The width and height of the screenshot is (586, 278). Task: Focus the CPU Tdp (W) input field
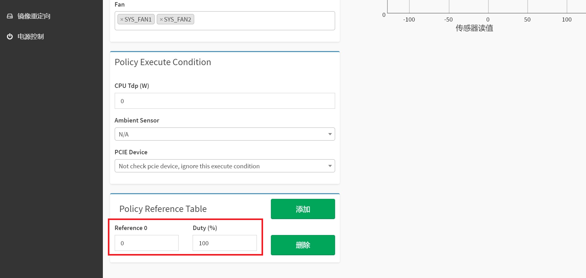pyautogui.click(x=225, y=101)
